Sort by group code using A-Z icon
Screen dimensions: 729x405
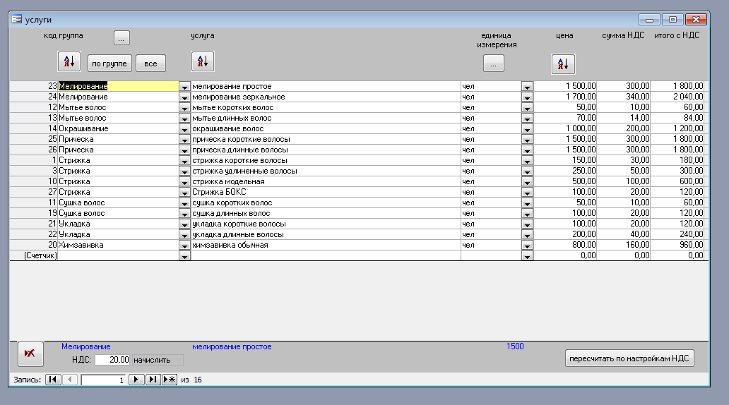[x=71, y=62]
